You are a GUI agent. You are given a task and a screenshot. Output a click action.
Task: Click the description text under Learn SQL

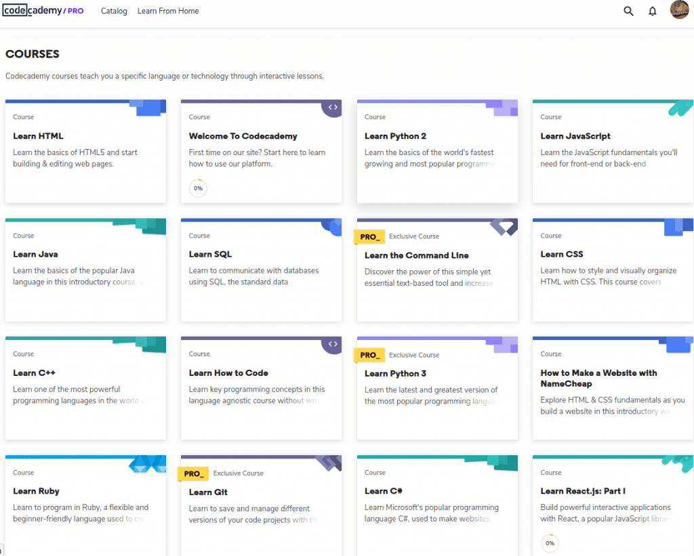coord(253,276)
